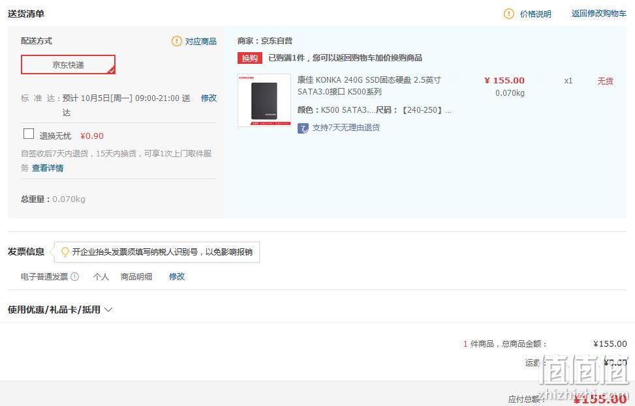Image resolution: width=635 pixels, height=406 pixels.
Task: Click the 7-day return badge icon
Action: tap(303, 128)
